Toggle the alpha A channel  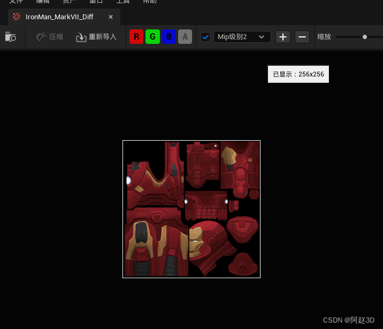click(x=185, y=36)
